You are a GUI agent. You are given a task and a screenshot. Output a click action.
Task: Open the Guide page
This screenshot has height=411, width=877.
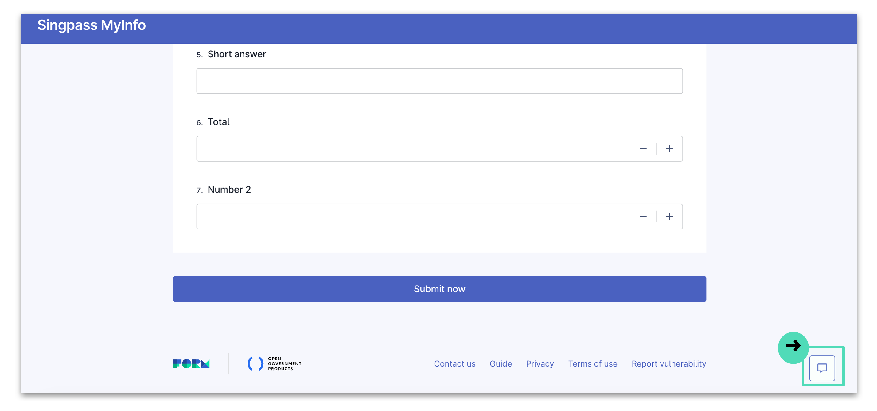[501, 363]
